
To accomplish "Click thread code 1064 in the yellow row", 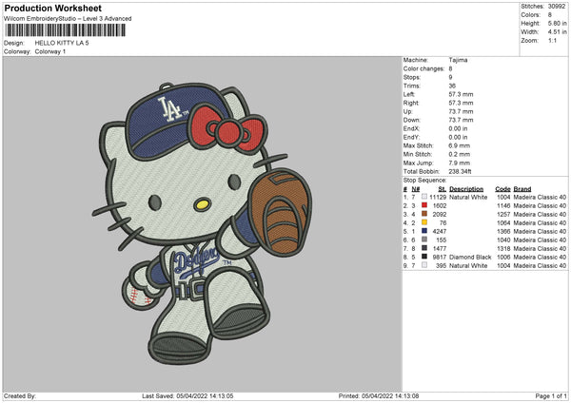I will (x=503, y=223).
